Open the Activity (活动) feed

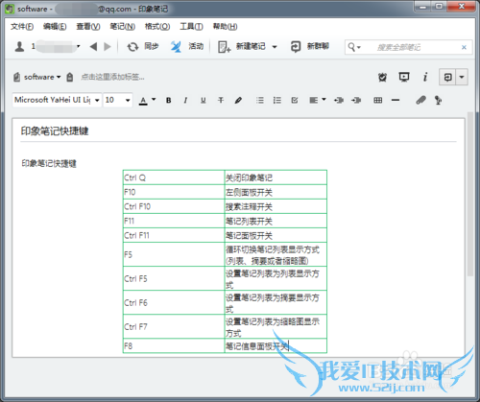pyautogui.click(x=187, y=47)
